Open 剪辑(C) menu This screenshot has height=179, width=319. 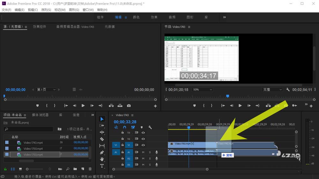[x=33, y=10]
